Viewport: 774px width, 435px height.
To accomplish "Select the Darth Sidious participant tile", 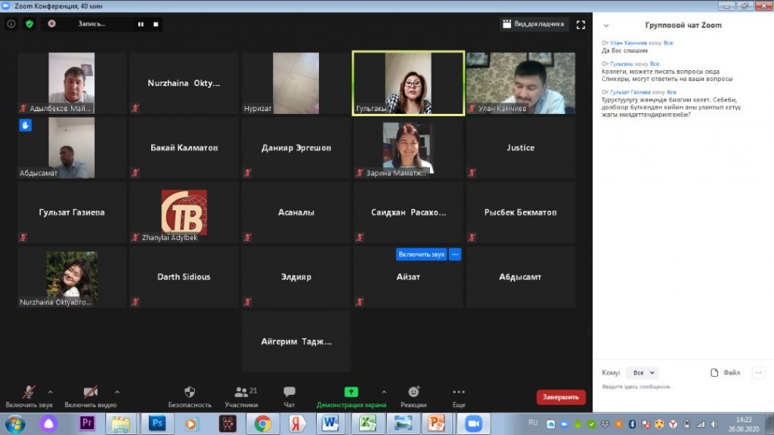I will point(184,276).
